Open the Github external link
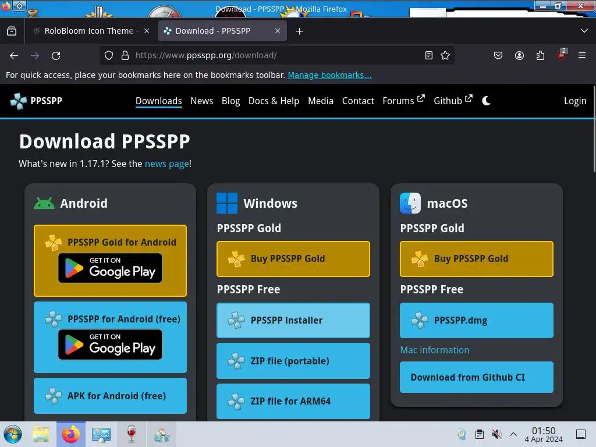The height and width of the screenshot is (447, 596). pyautogui.click(x=453, y=100)
